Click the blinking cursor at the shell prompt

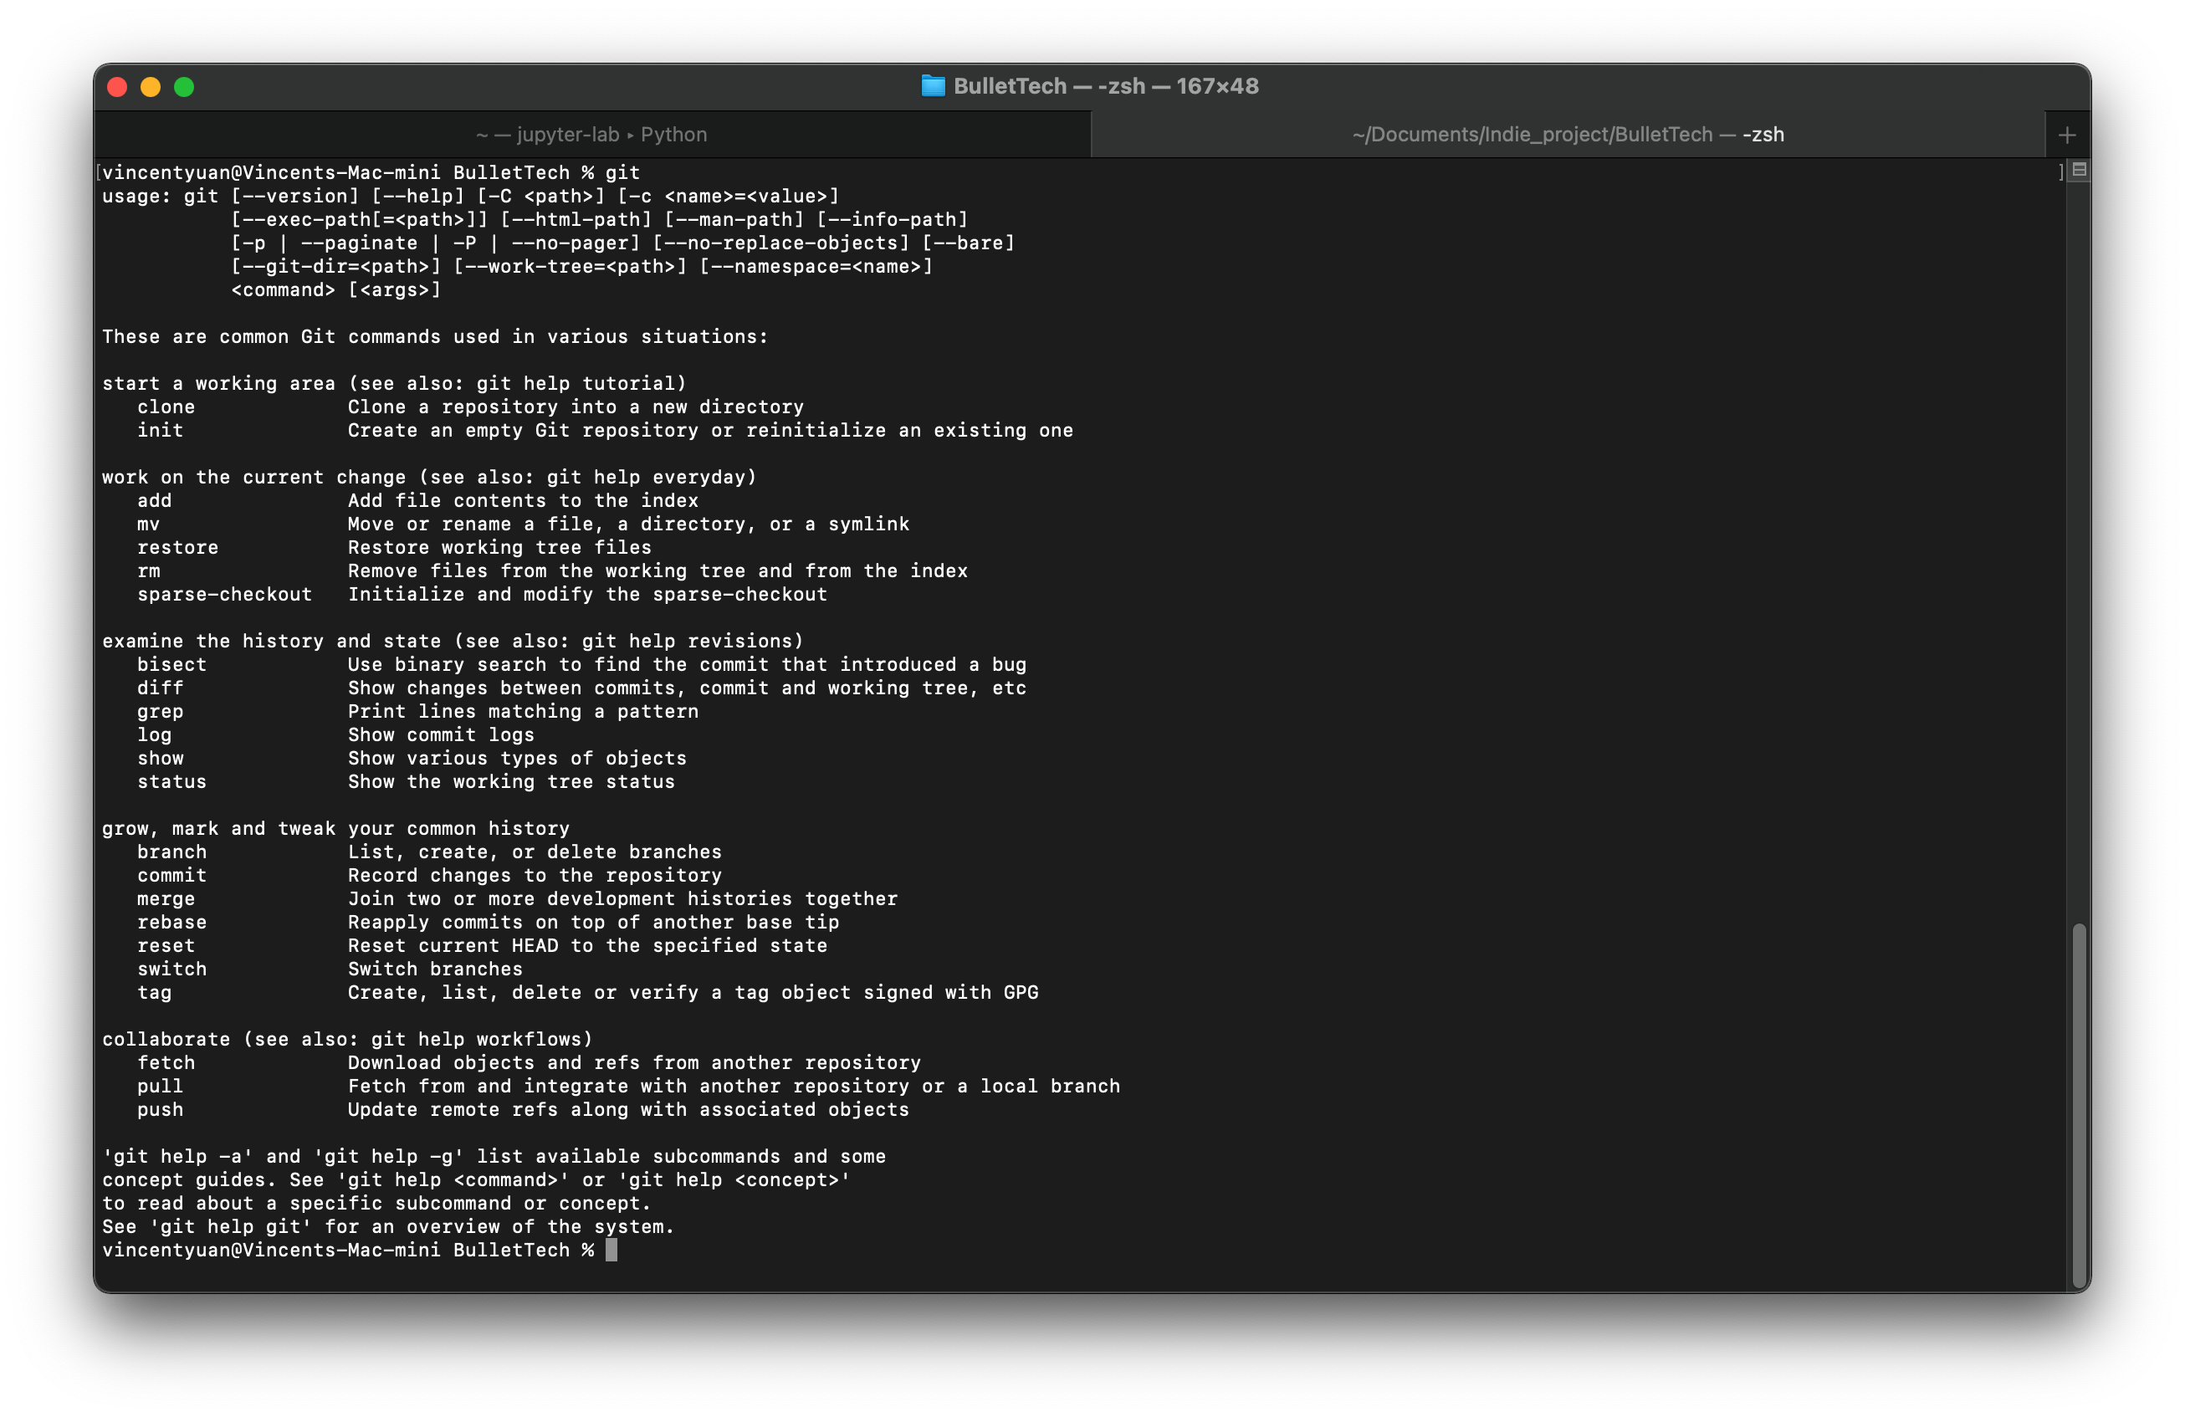pyautogui.click(x=611, y=1250)
